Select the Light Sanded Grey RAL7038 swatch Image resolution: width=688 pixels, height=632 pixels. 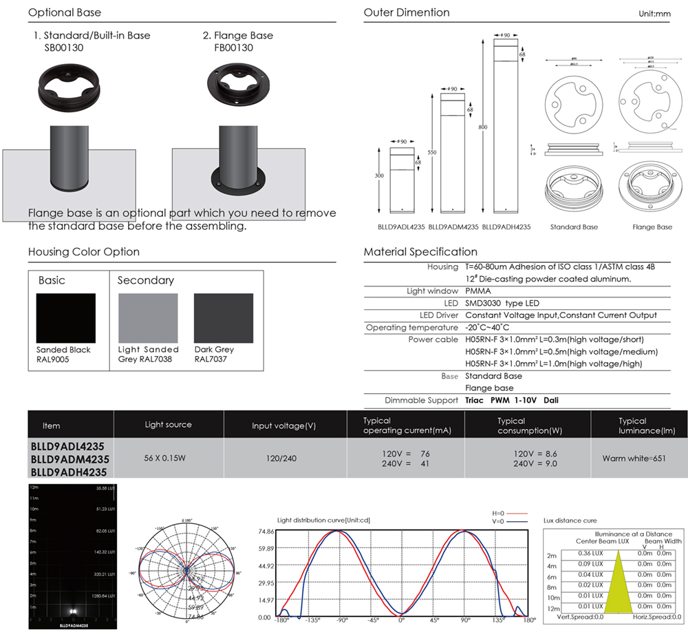149,318
